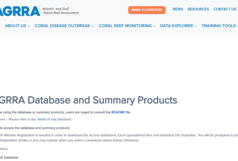This screenshot has width=238, height=161.
Task: Go to the Resources link
Action: (198, 9)
